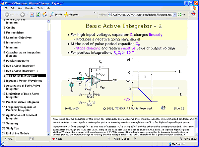Image resolution: width=199 pixels, height=147 pixels.
Task: Click the pulse source Vi symbol
Action: click(x=72, y=85)
